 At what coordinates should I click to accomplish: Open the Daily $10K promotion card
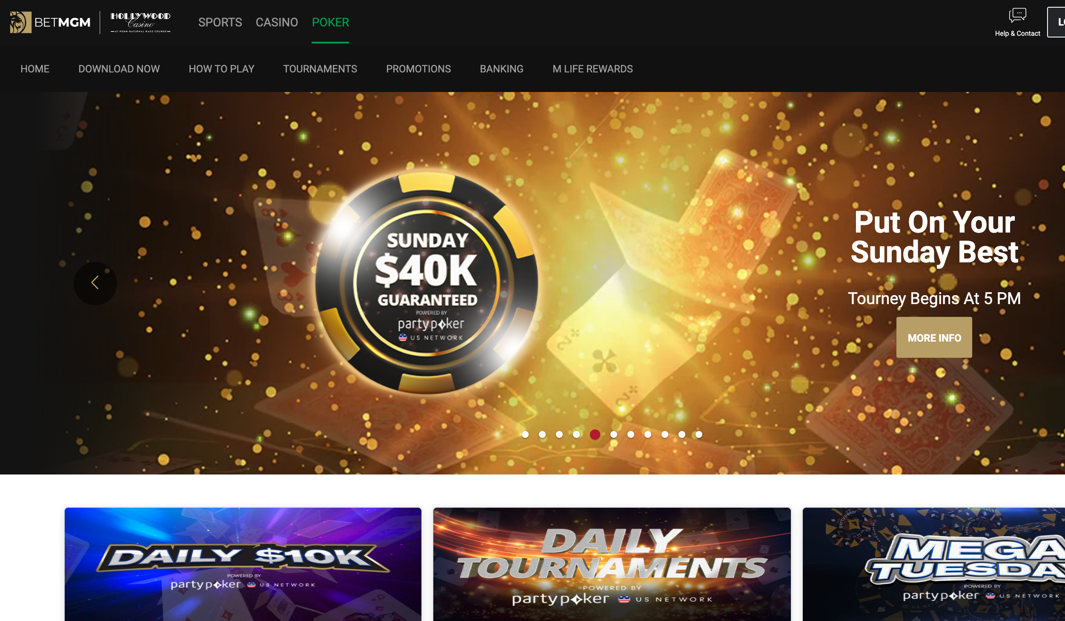pos(243,564)
